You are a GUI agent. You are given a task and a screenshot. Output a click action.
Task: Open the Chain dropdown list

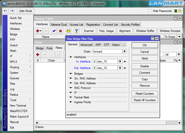click(125, 51)
